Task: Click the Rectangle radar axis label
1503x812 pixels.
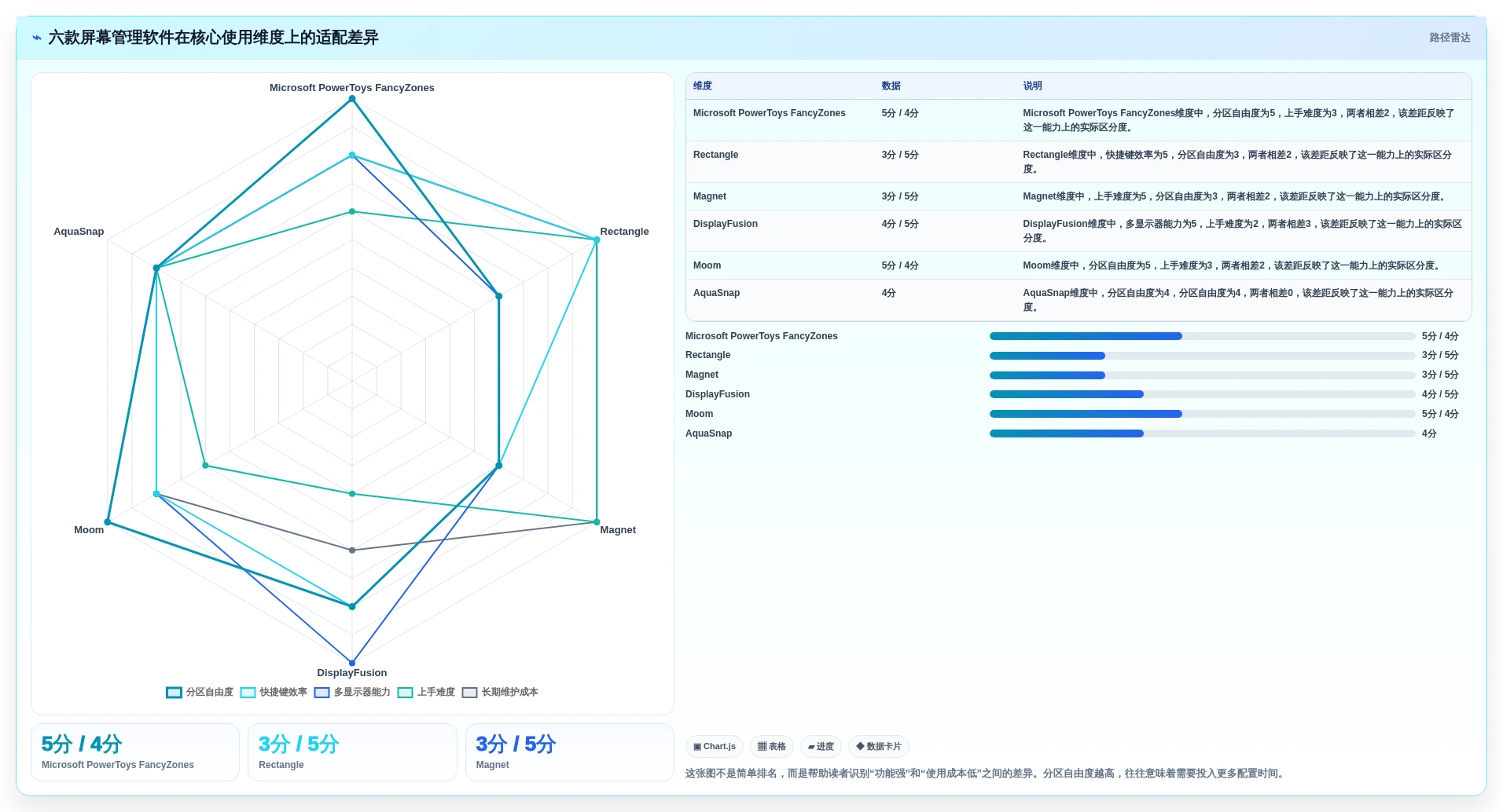Action: tap(624, 232)
